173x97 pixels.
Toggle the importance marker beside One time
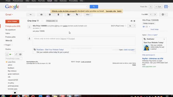[42, 21]
